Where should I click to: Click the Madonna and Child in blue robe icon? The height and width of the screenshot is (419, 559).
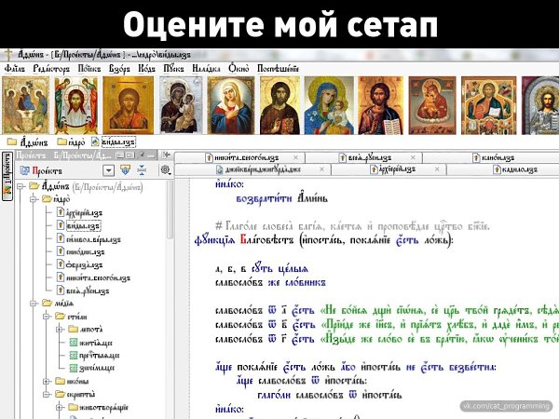pyautogui.click(x=330, y=104)
